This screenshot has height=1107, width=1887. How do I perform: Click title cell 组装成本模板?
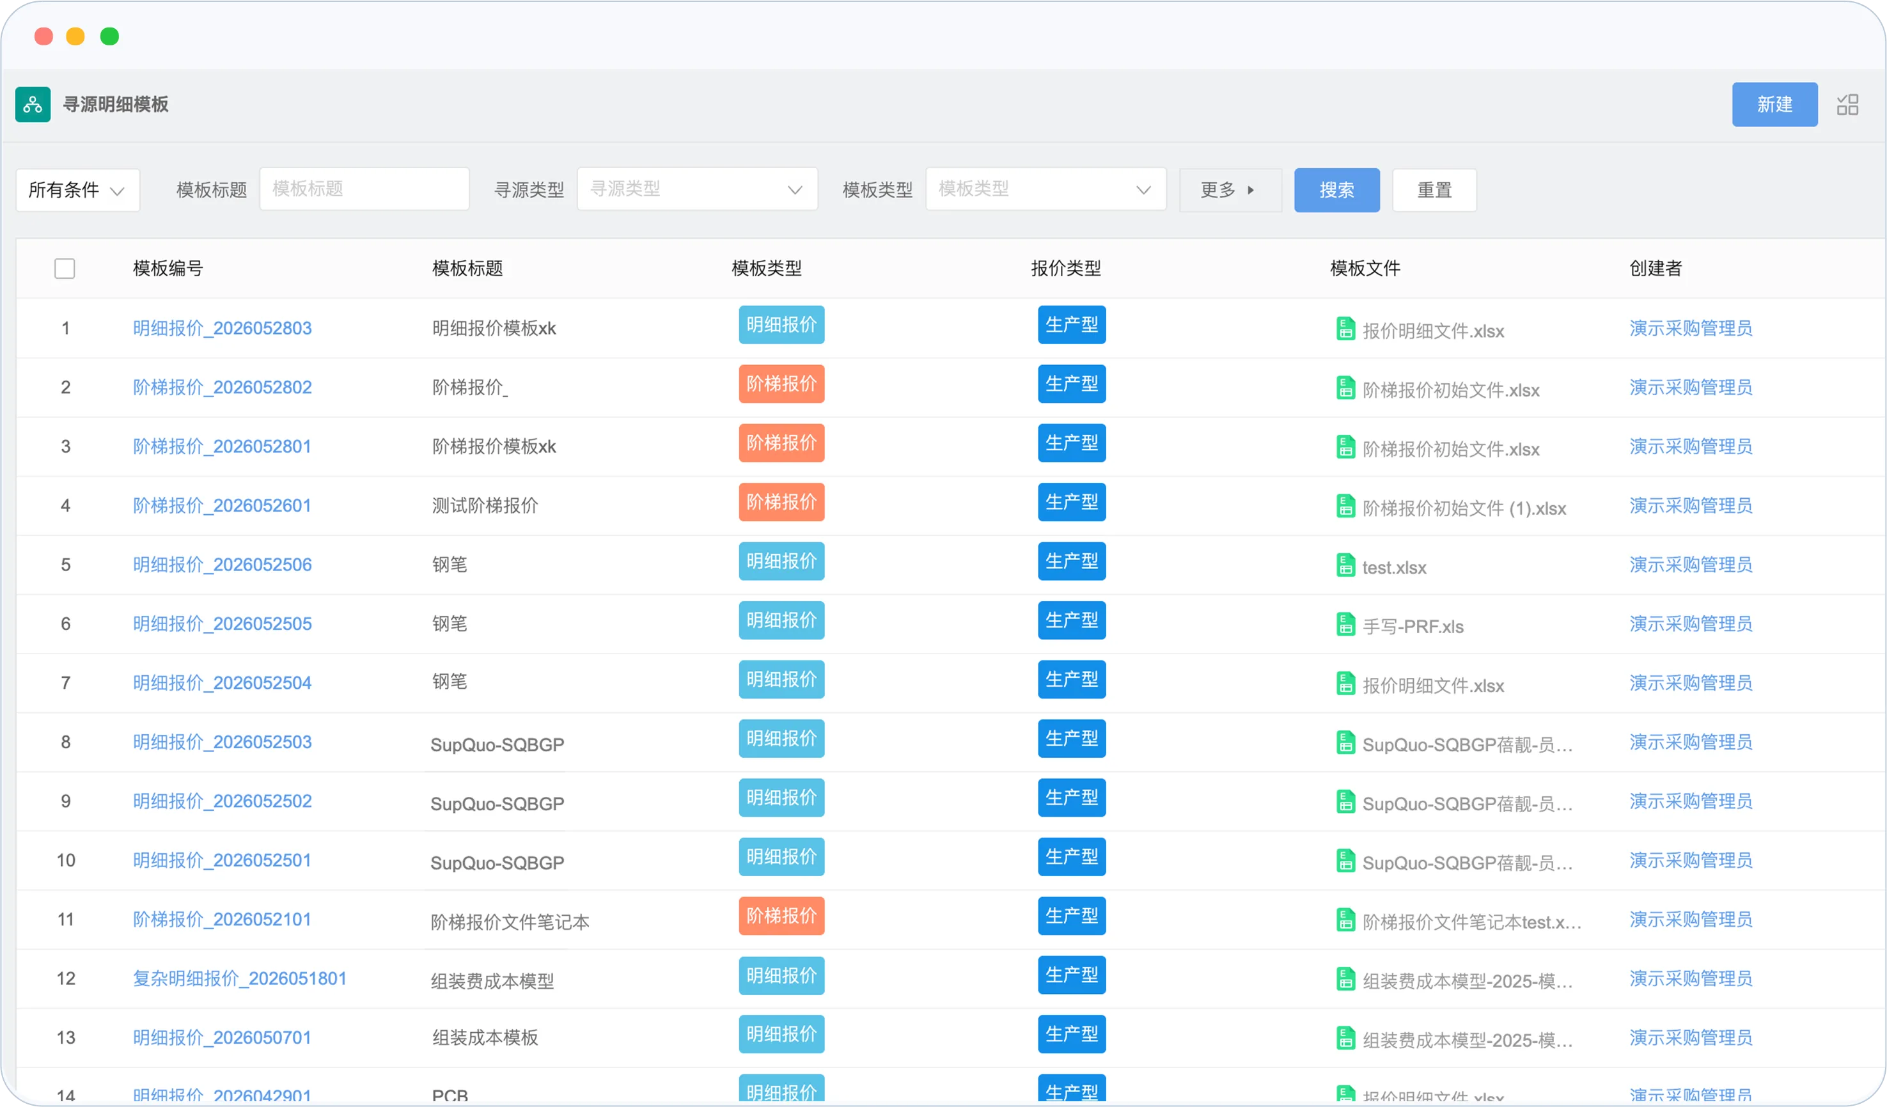[x=485, y=1038]
